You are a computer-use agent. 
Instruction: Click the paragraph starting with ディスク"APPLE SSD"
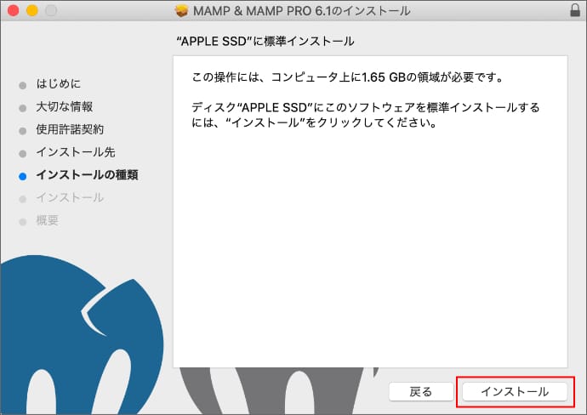click(366, 116)
